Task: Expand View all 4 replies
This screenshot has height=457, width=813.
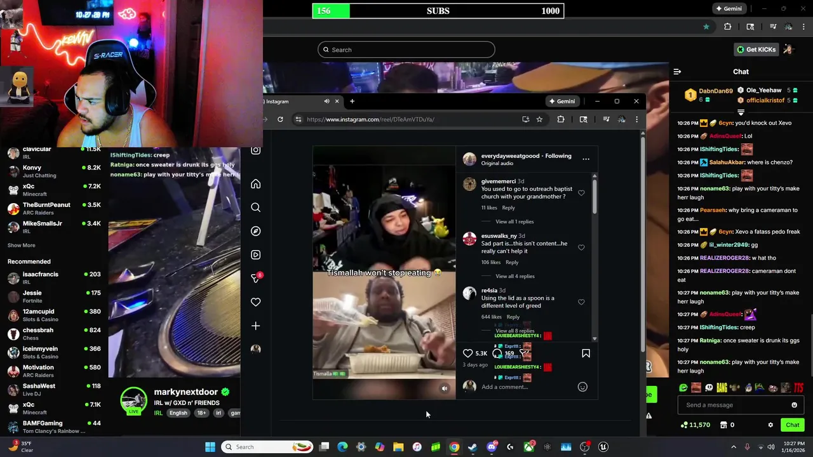Action: (x=514, y=276)
